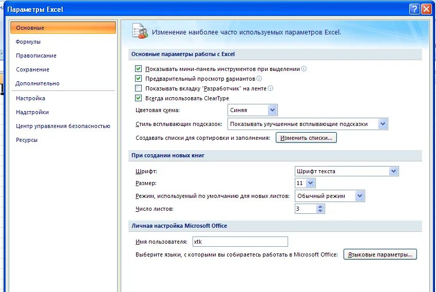436x292 pixels.
Task: Open the Размер font size dropdown
Action: 311,183
